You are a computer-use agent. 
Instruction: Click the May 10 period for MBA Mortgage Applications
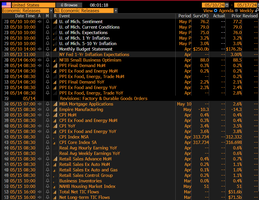[x=184, y=104]
